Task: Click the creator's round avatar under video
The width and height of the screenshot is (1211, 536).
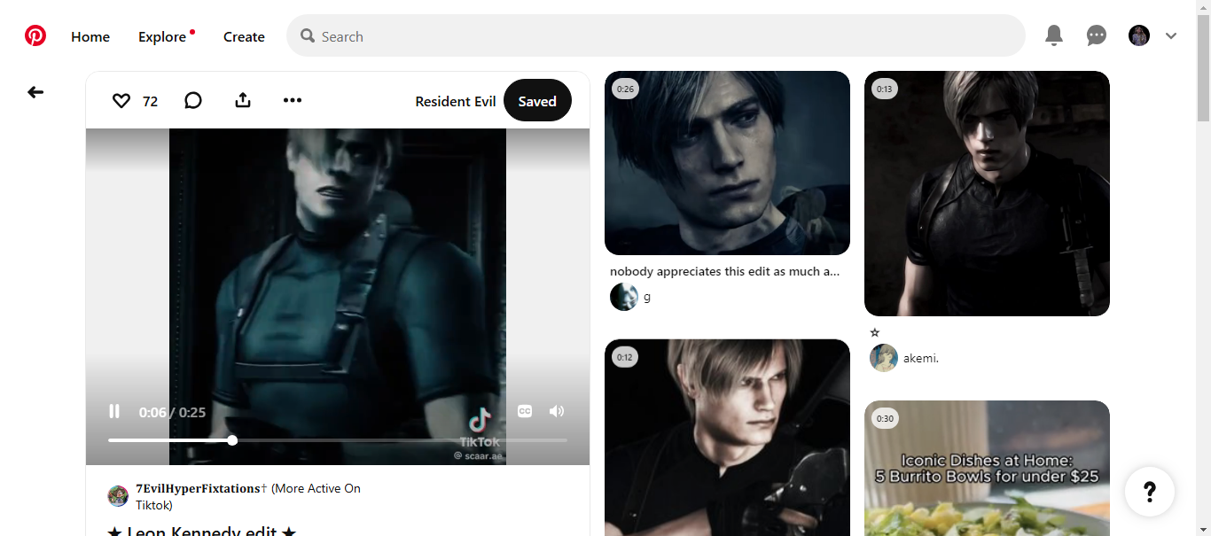Action: (118, 496)
